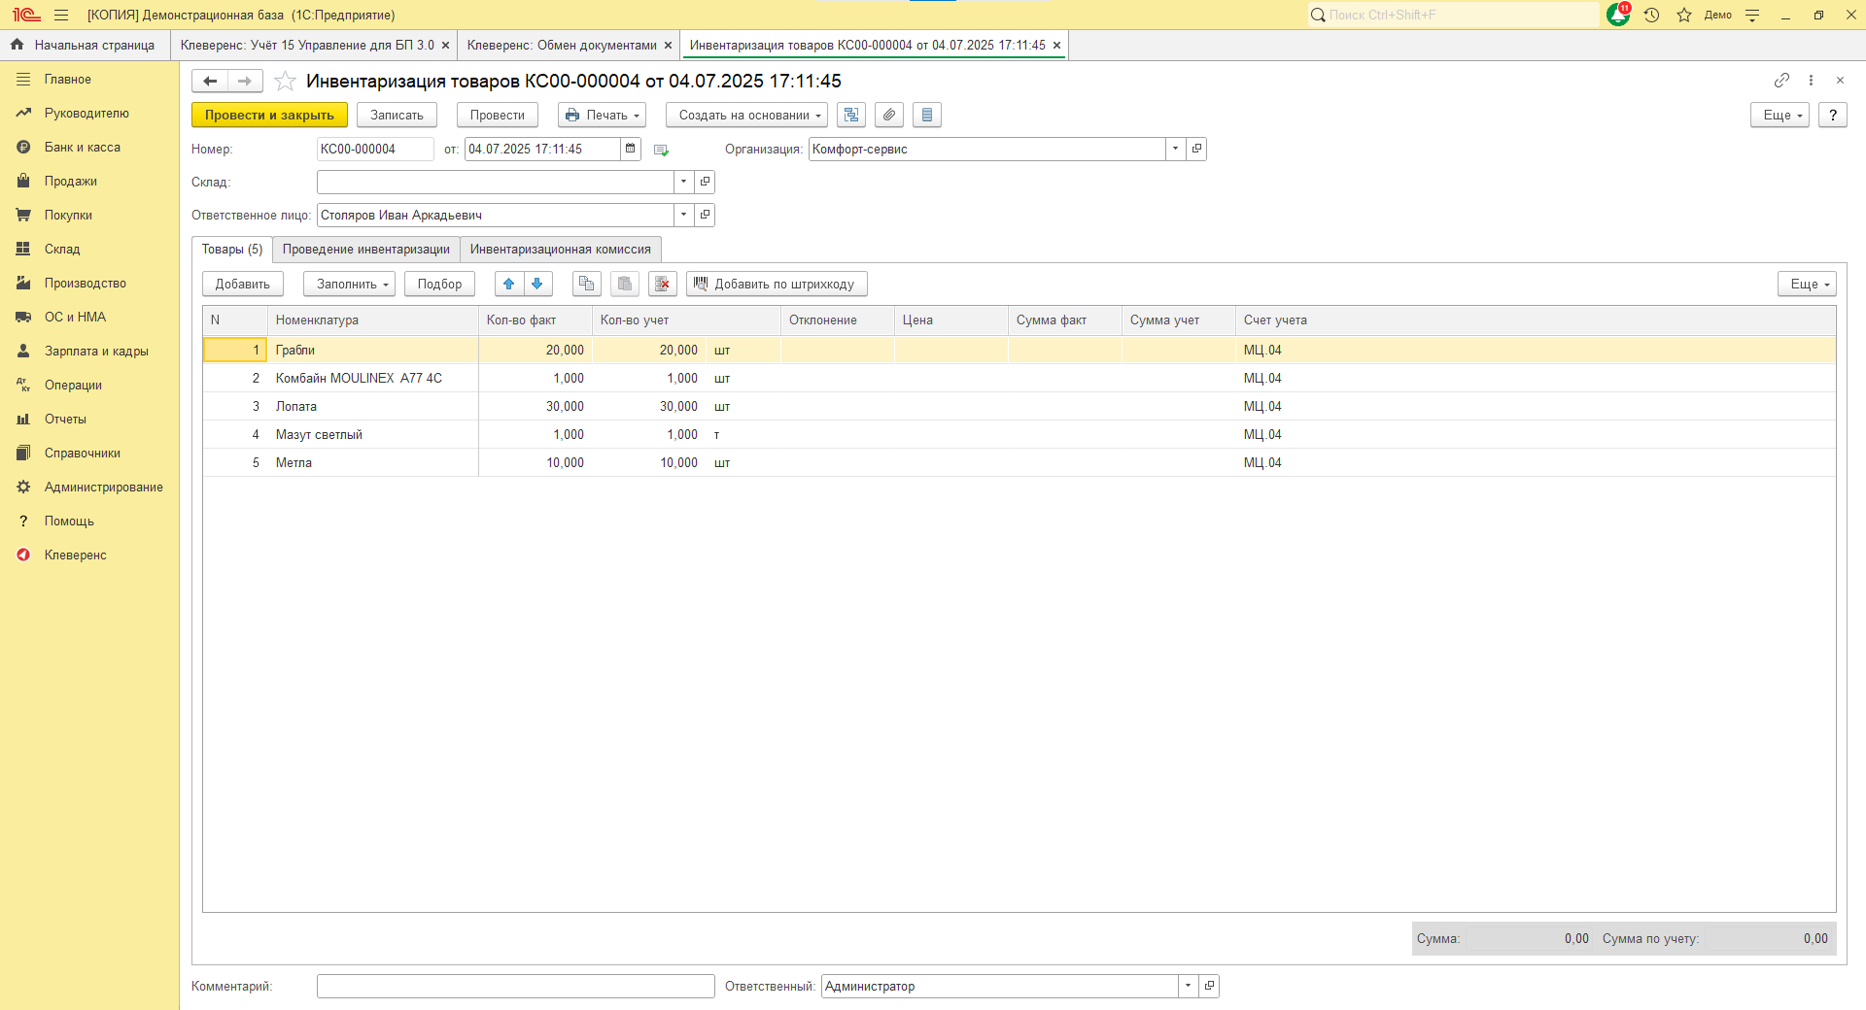Copy the selected table rows icon

(586, 284)
